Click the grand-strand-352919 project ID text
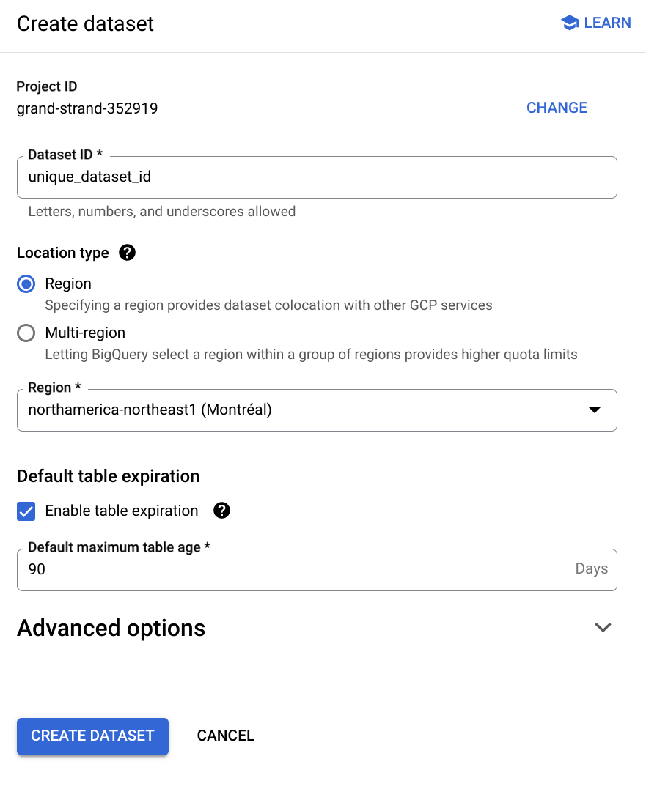646x800 pixels. [x=87, y=109]
